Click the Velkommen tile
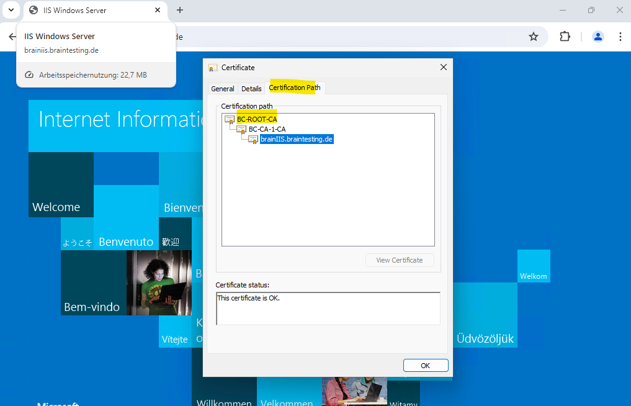 point(289,392)
